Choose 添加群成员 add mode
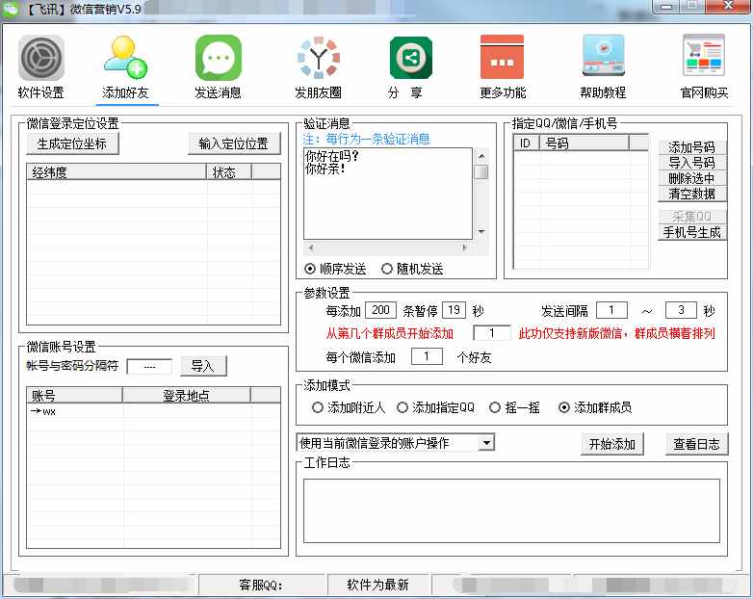 coord(595,407)
